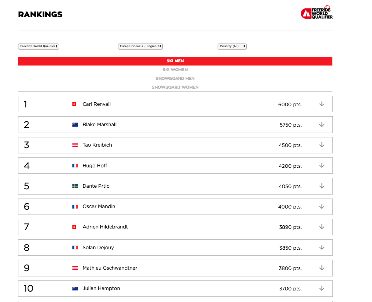Click the Swiss flag beside Carl Renvall
Screen dimensions: 372x302
click(x=74, y=104)
